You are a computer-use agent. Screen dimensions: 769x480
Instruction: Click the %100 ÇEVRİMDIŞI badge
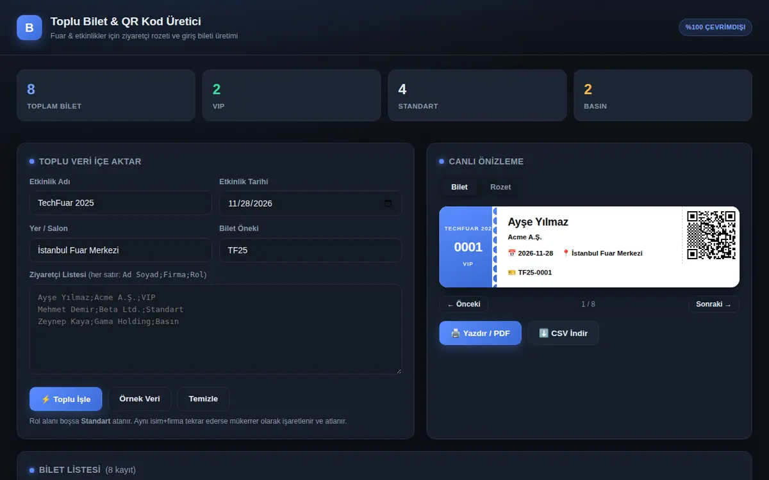[715, 27]
